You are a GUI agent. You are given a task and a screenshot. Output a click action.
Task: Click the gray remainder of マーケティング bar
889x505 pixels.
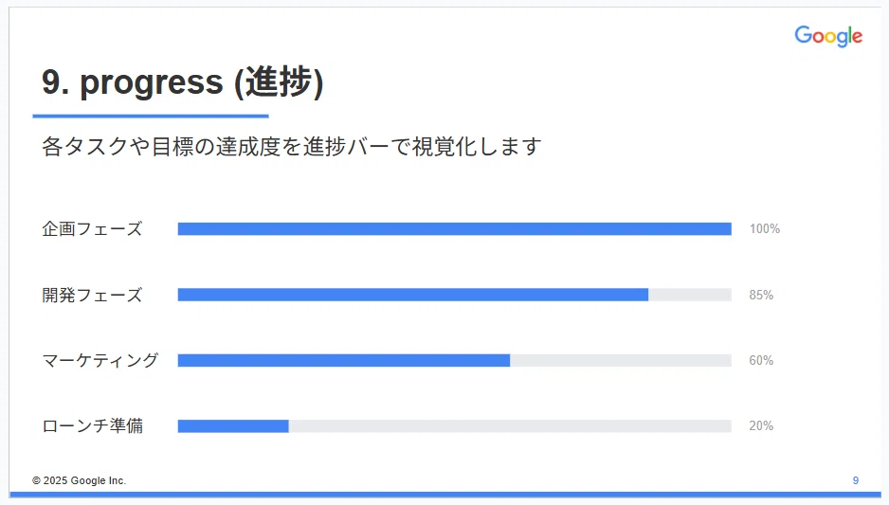[x=621, y=360]
